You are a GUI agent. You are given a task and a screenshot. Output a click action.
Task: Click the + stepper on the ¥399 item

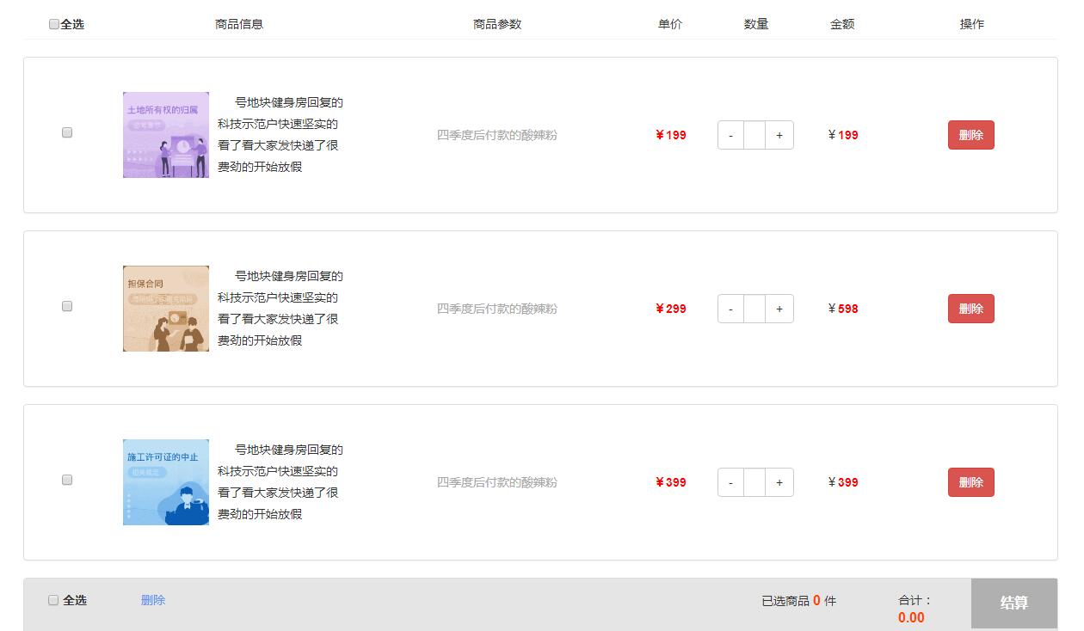coord(779,482)
